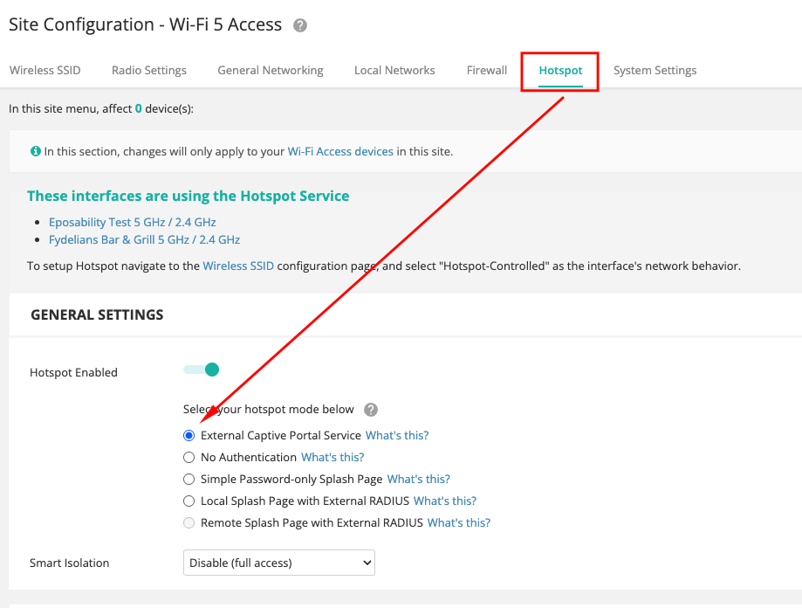802x608 pixels.
Task: Switch to the Wireless SSID tab
Action: [x=45, y=70]
